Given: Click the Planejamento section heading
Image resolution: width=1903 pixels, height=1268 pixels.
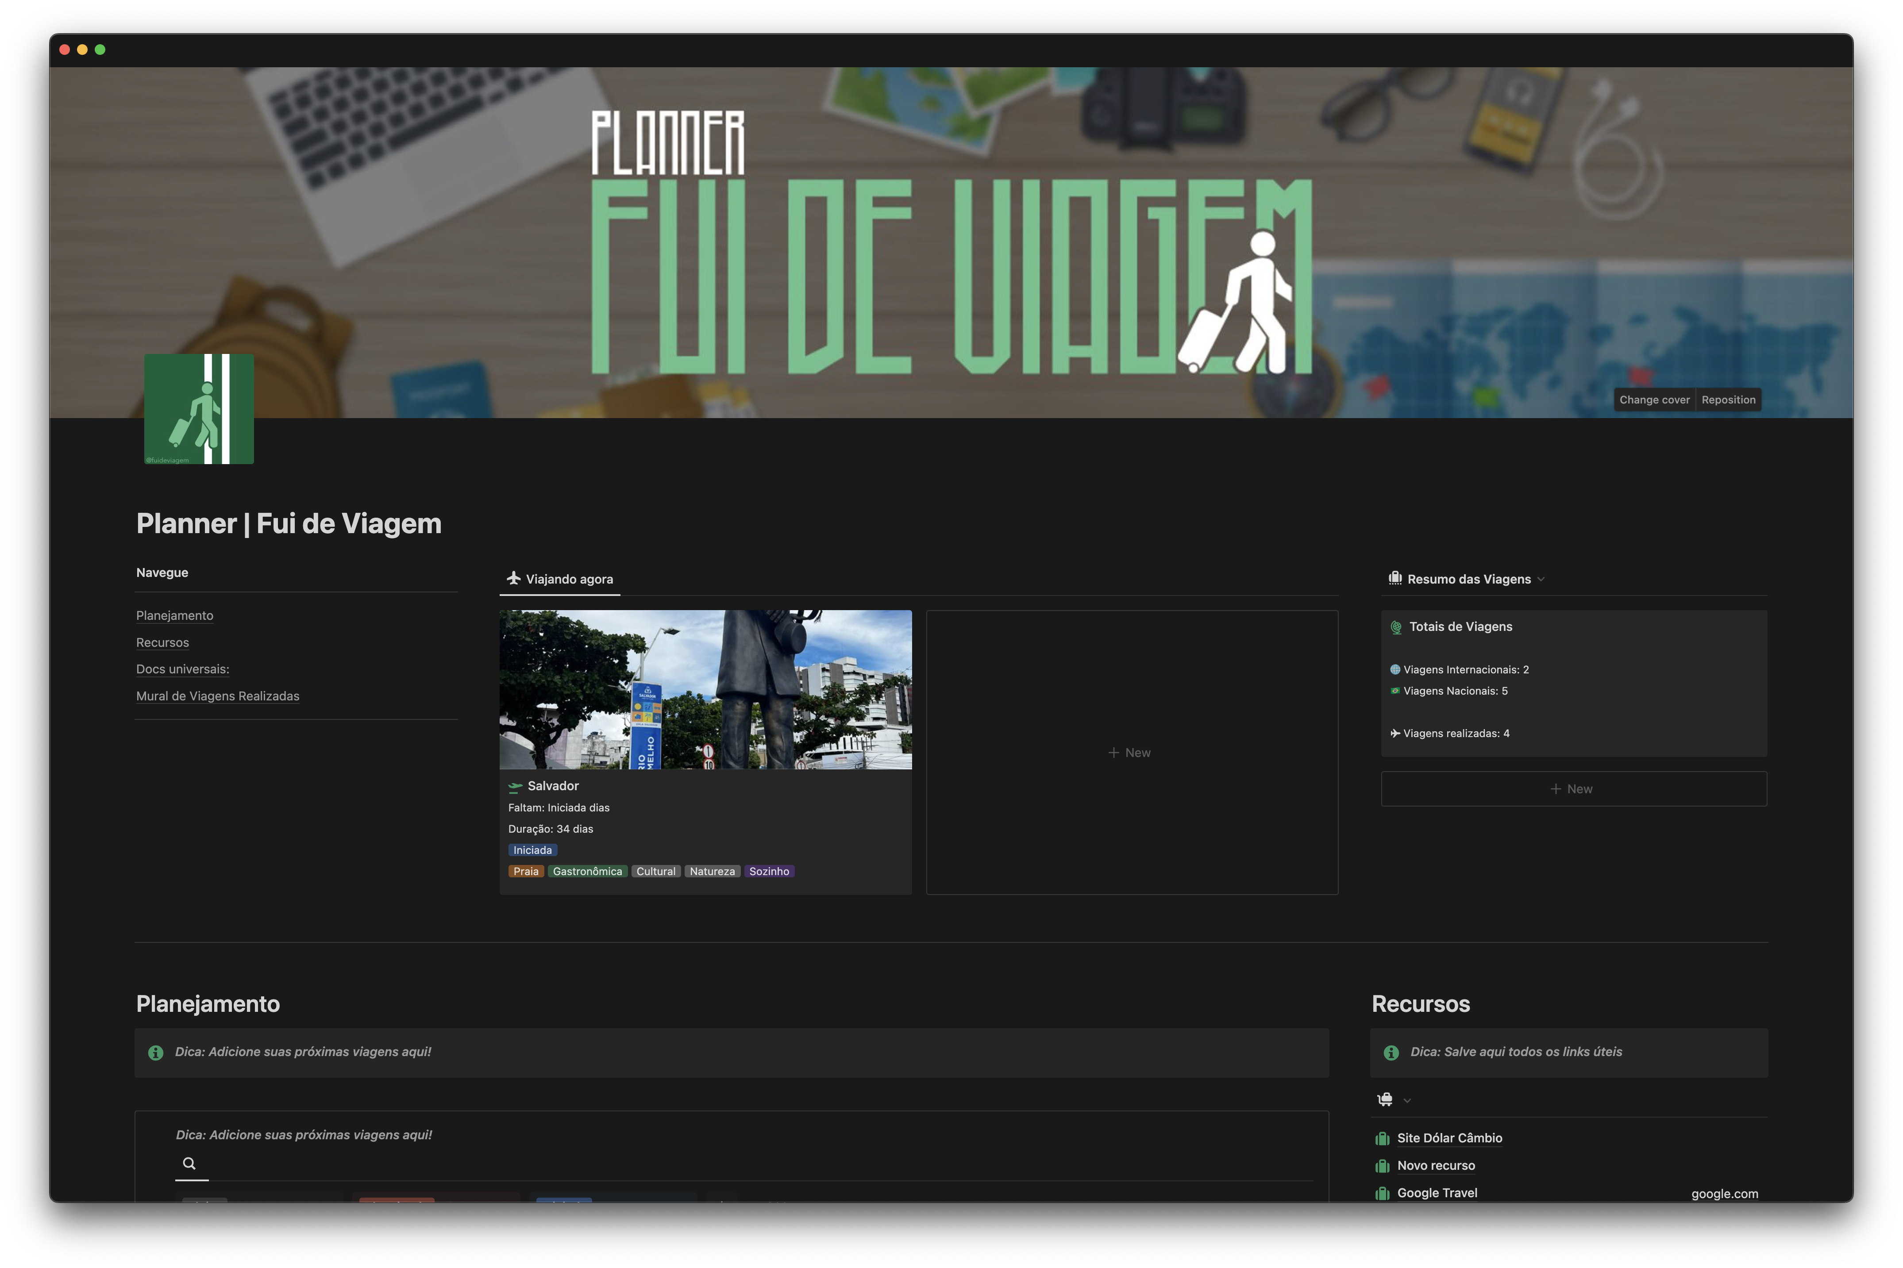Looking at the screenshot, I should (208, 1003).
